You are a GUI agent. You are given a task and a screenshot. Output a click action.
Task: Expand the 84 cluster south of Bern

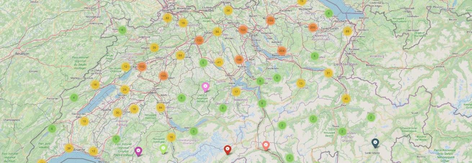[x=161, y=108]
